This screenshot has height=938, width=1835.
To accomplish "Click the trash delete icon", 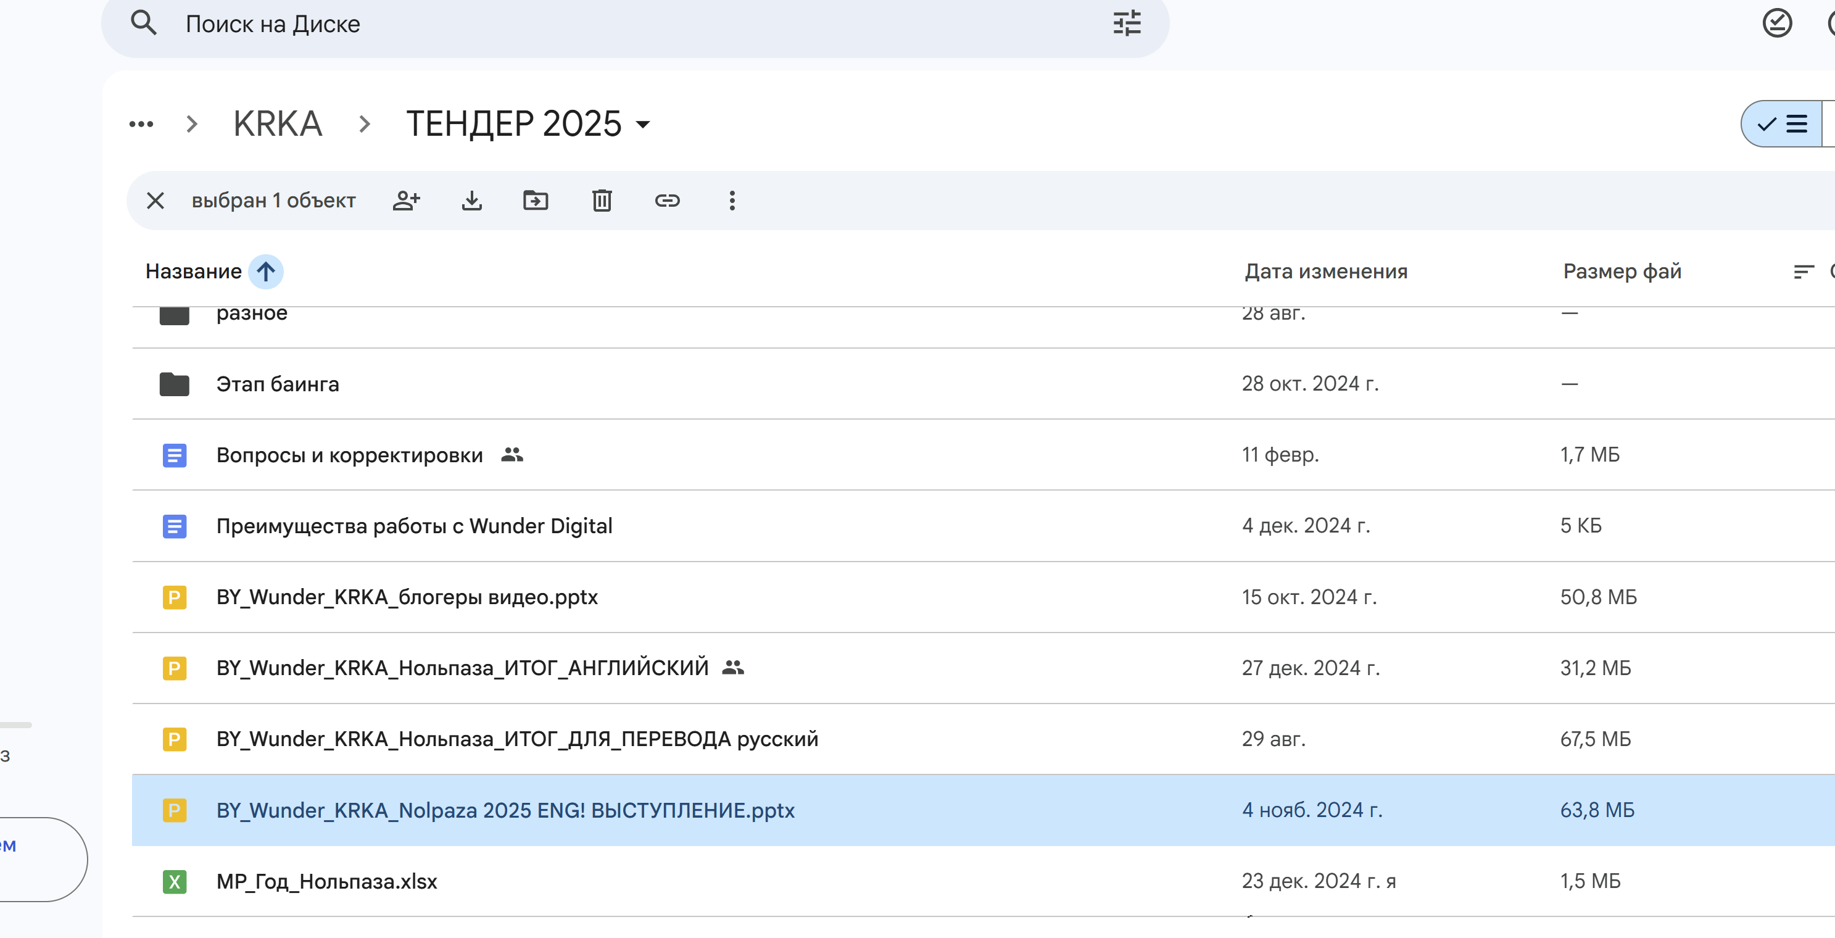I will [x=602, y=201].
